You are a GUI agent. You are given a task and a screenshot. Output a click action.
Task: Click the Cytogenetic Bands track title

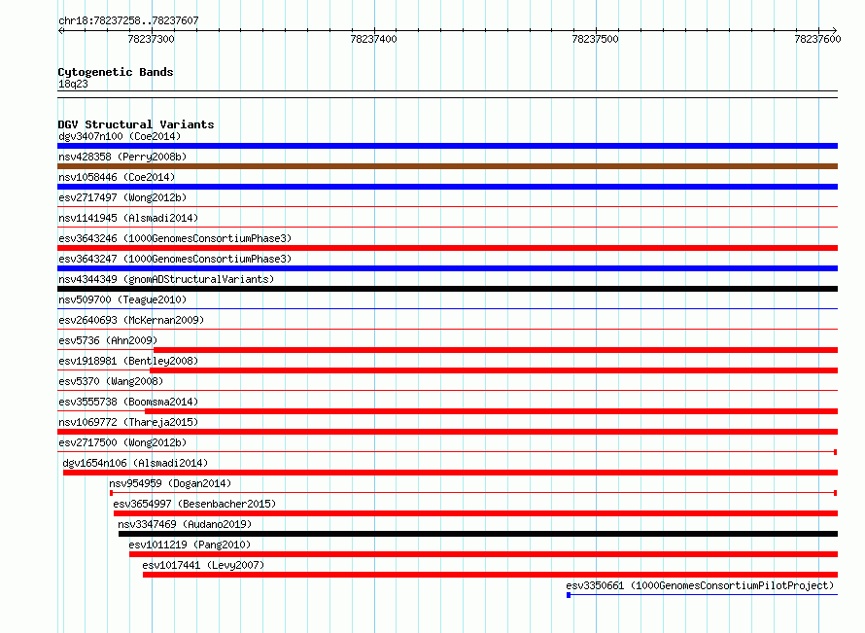(x=116, y=72)
